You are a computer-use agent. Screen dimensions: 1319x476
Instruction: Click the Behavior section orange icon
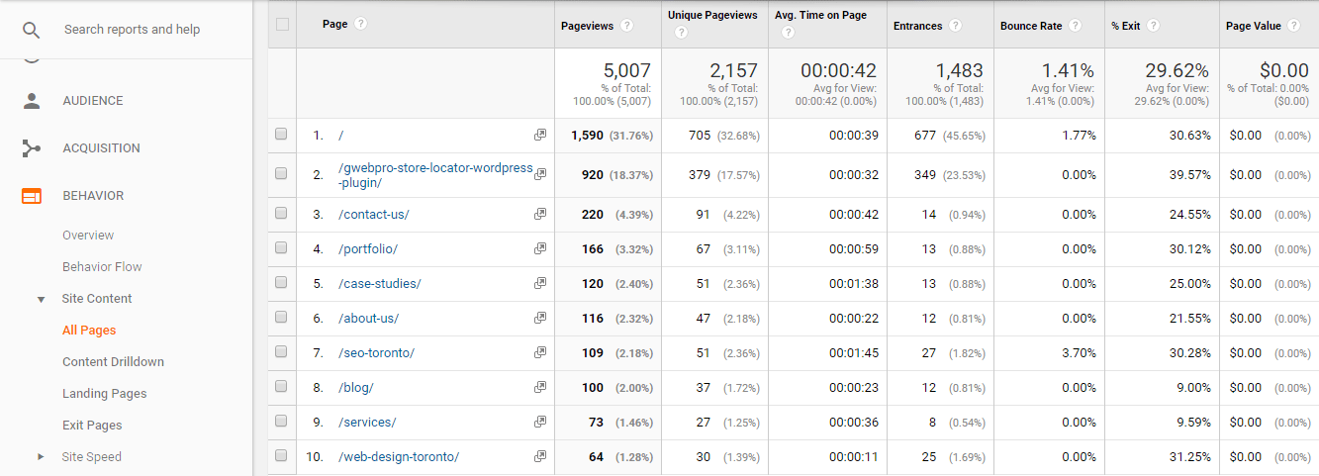(x=32, y=196)
